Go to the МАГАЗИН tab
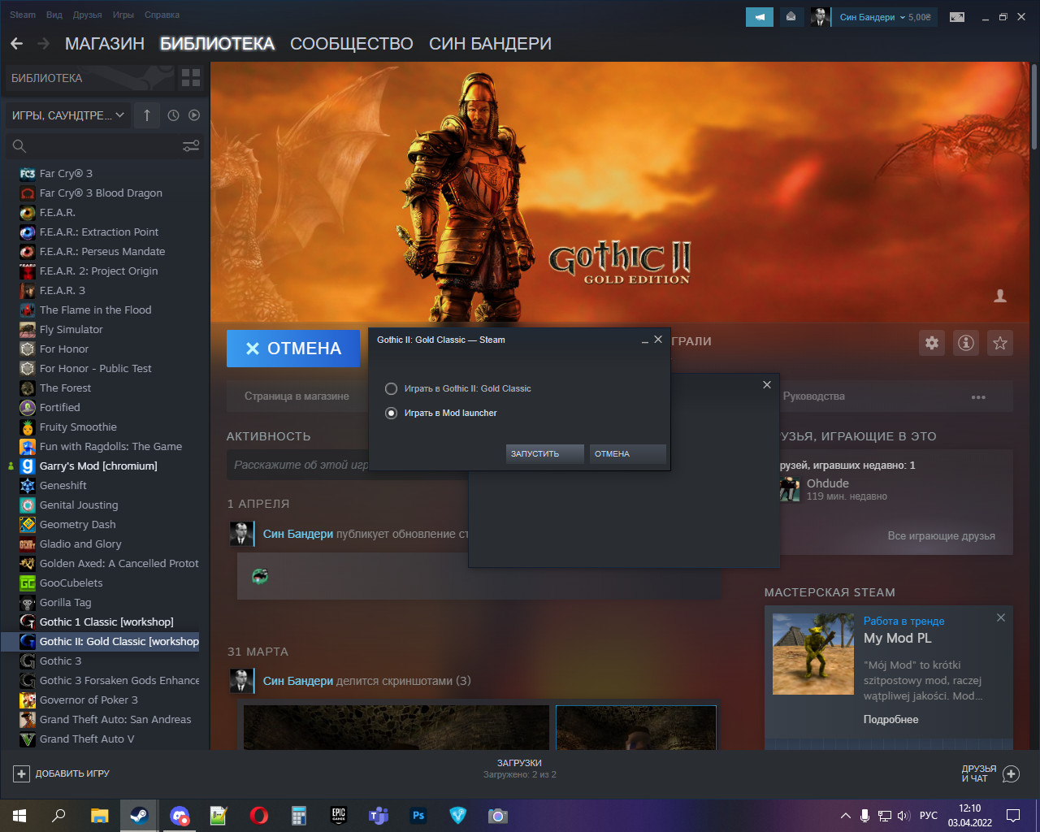Screen dimensions: 1040x832 [x=105, y=44]
